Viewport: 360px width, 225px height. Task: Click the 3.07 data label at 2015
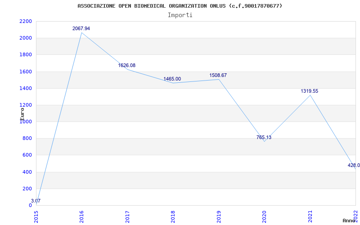coord(36,201)
